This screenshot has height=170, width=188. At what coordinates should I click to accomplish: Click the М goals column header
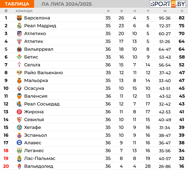click(x=165, y=11)
